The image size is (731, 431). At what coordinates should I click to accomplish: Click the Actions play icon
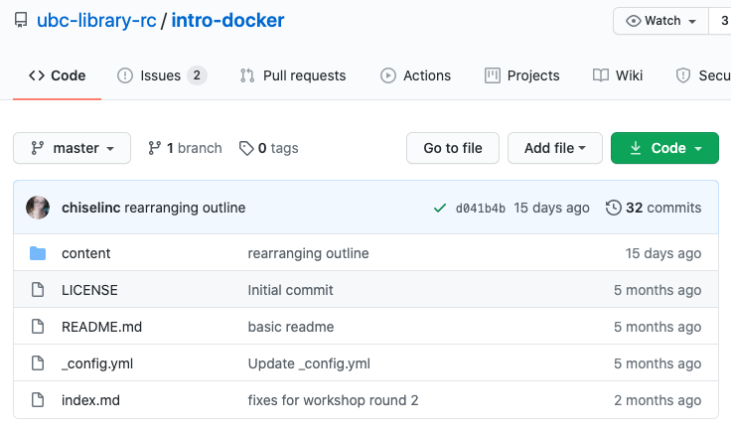(388, 75)
